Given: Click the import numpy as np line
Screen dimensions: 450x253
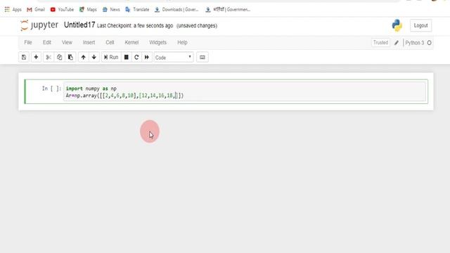Looking at the screenshot, I should tap(91, 89).
